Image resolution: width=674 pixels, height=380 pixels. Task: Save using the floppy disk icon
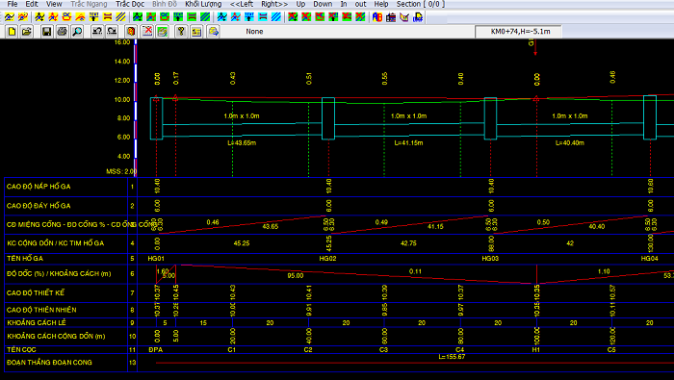(46, 32)
